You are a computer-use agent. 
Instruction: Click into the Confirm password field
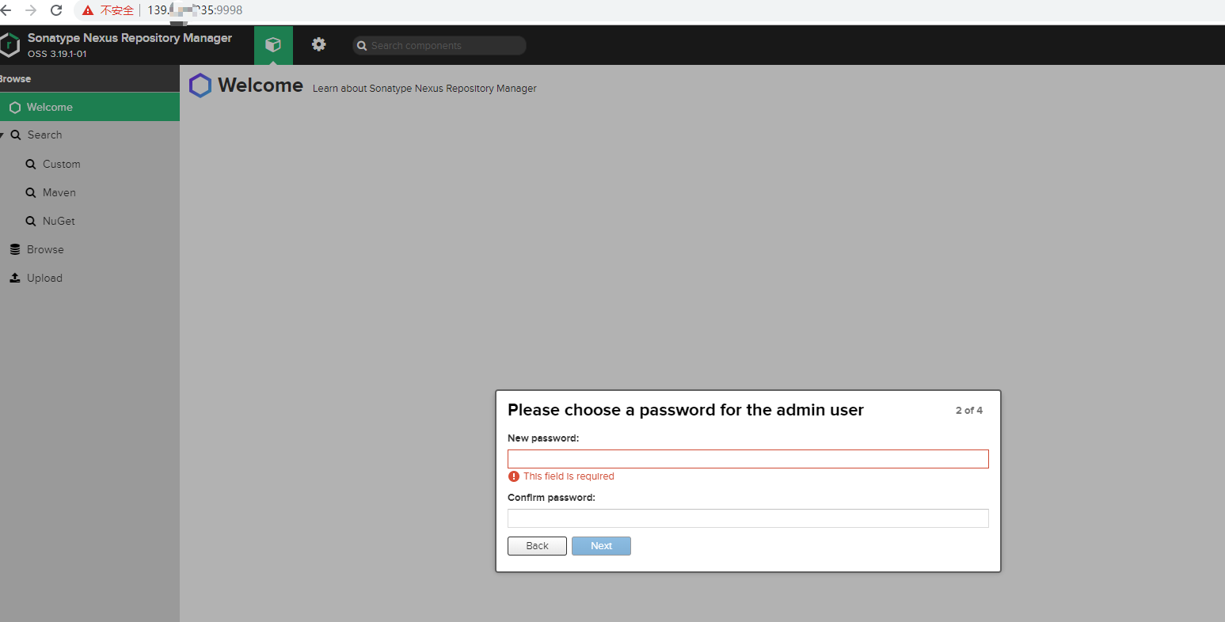click(748, 518)
